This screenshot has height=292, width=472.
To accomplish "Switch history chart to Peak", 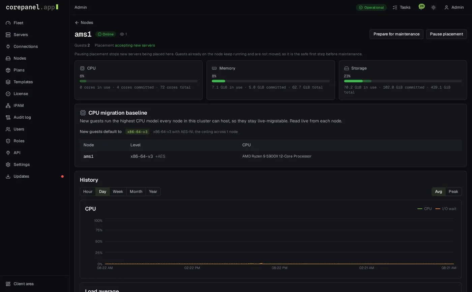I will point(453,192).
